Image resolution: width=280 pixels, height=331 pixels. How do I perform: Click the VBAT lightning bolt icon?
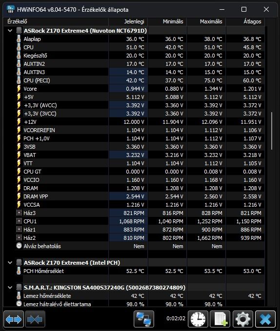tap(19, 155)
